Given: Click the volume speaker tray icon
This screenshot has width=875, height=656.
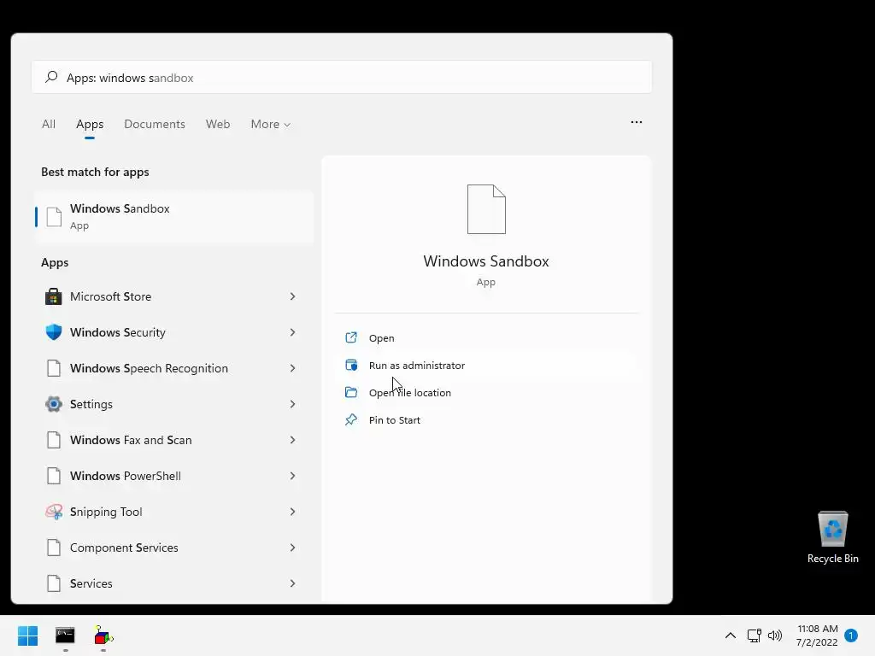Looking at the screenshot, I should [x=774, y=635].
